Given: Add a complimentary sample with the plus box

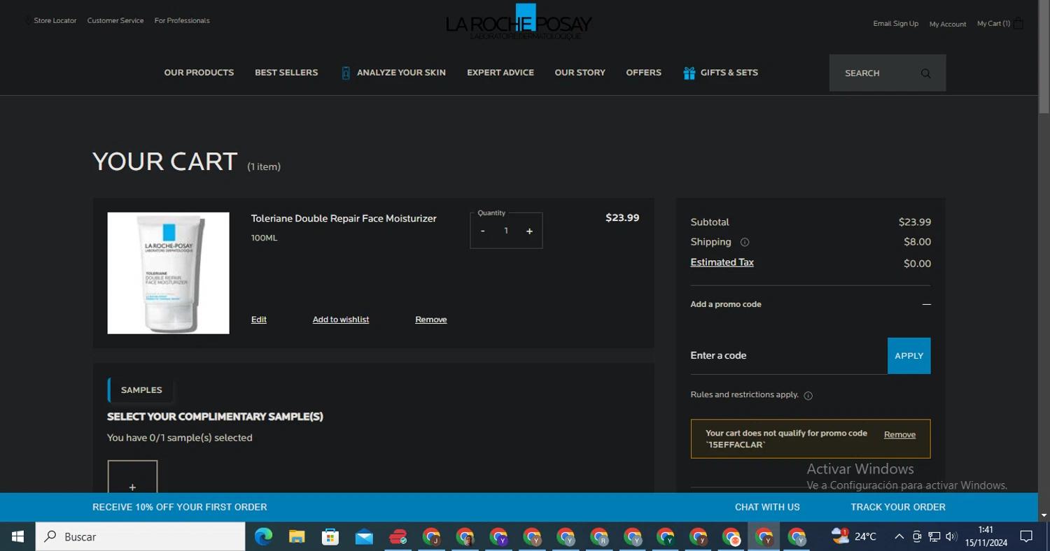Looking at the screenshot, I should click(132, 477).
